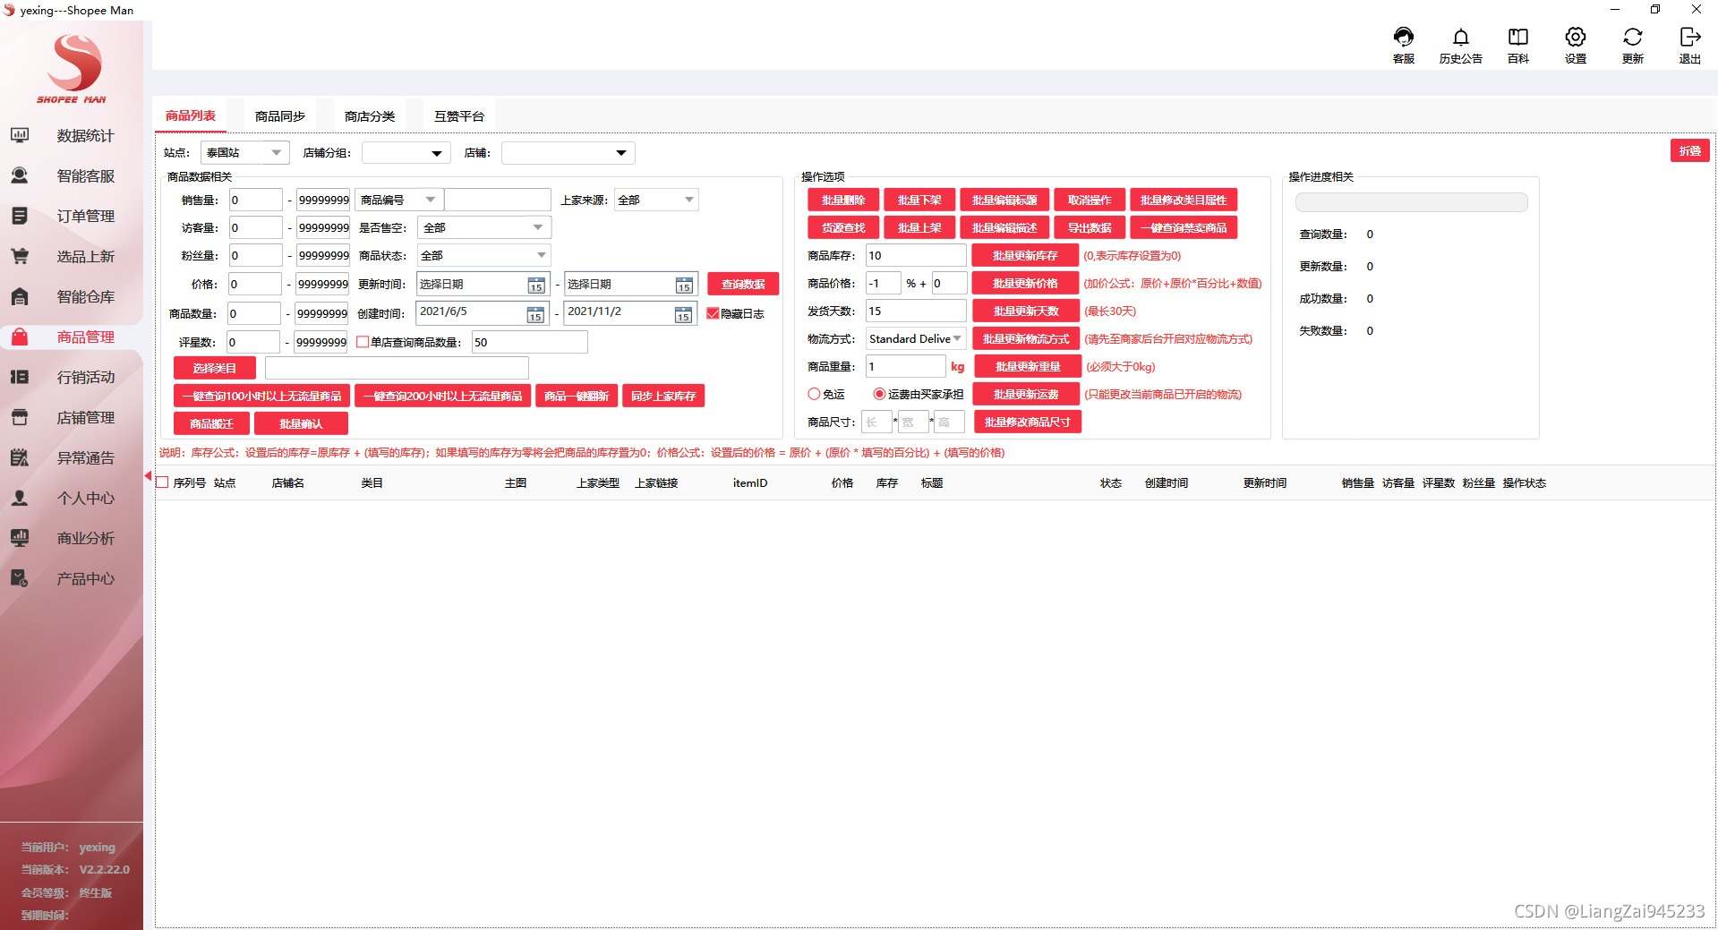Open calendar for creation end date 2021/11/2

coord(683,313)
